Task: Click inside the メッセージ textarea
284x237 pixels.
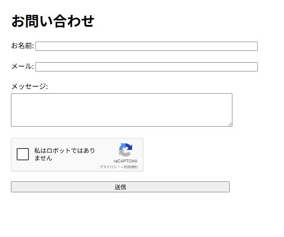Action: click(121, 110)
